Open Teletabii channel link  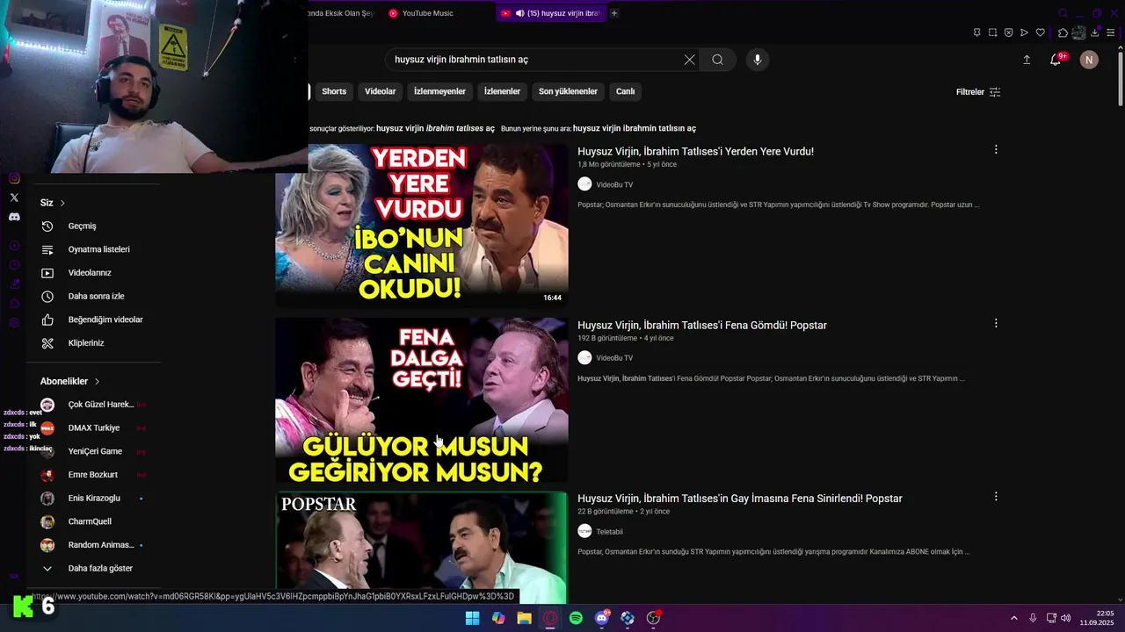tap(609, 531)
